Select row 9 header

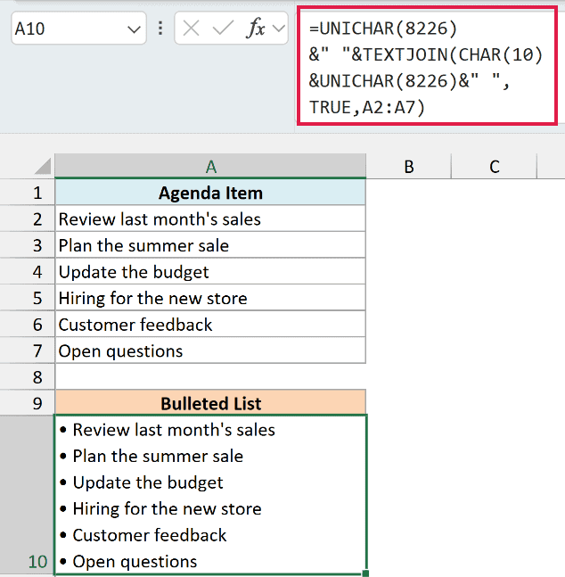(x=28, y=403)
